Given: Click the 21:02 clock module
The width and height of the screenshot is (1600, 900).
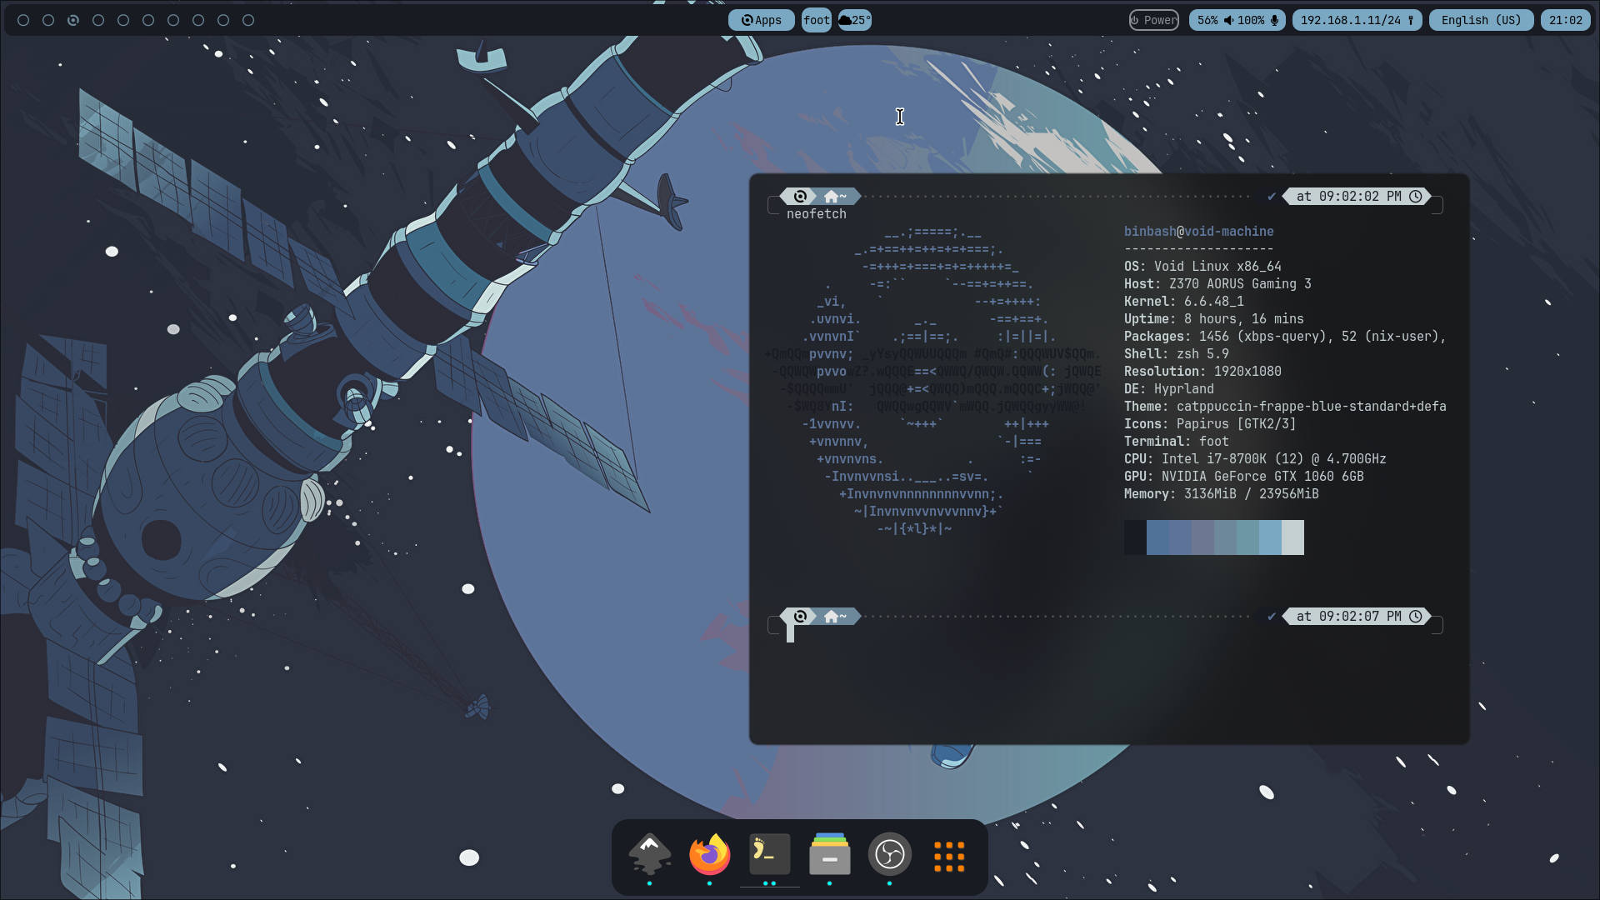Looking at the screenshot, I should (x=1565, y=20).
